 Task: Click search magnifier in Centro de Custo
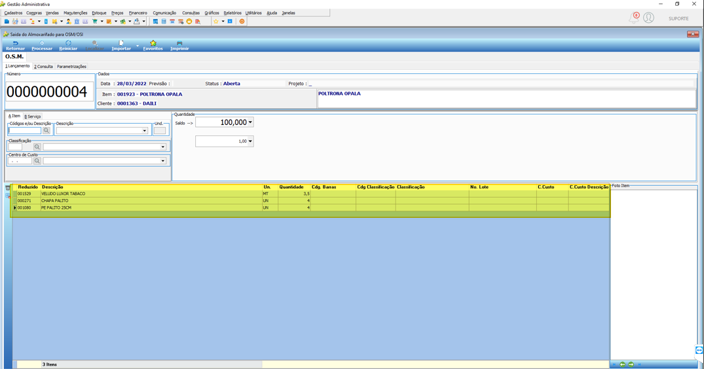pyautogui.click(x=37, y=161)
